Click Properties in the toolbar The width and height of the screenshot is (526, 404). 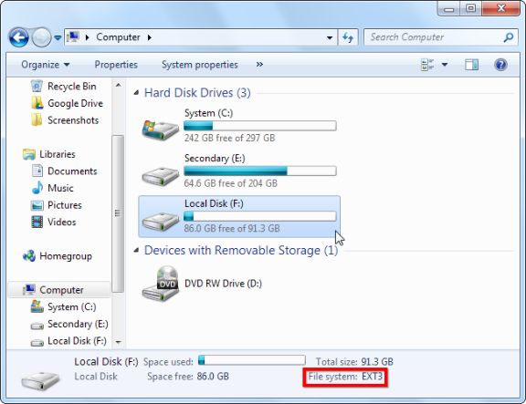116,65
